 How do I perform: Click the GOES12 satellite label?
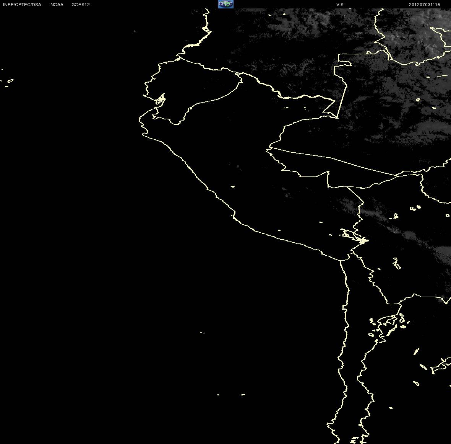pyautogui.click(x=81, y=5)
